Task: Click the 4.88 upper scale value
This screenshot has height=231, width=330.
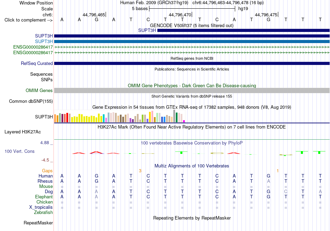Action: 44,143
